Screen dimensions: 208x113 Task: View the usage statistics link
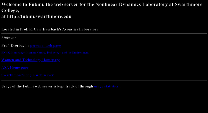(x=106, y=86)
